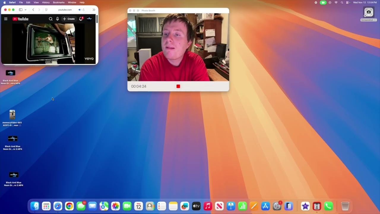Show Safari's hidden toolbar items chevron

[x=94, y=10]
